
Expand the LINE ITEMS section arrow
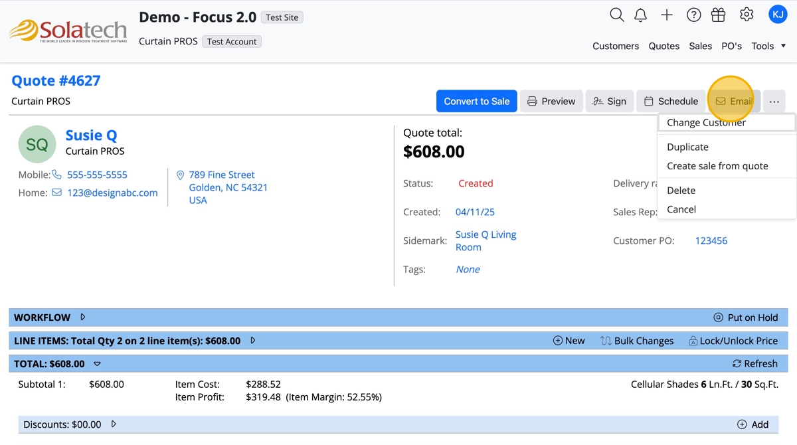(253, 341)
